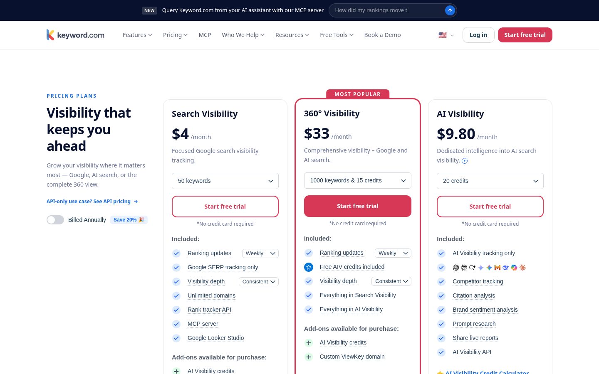Screen dimensions: 599x374
Task: Click the US flag icon
Action: tap(443, 35)
